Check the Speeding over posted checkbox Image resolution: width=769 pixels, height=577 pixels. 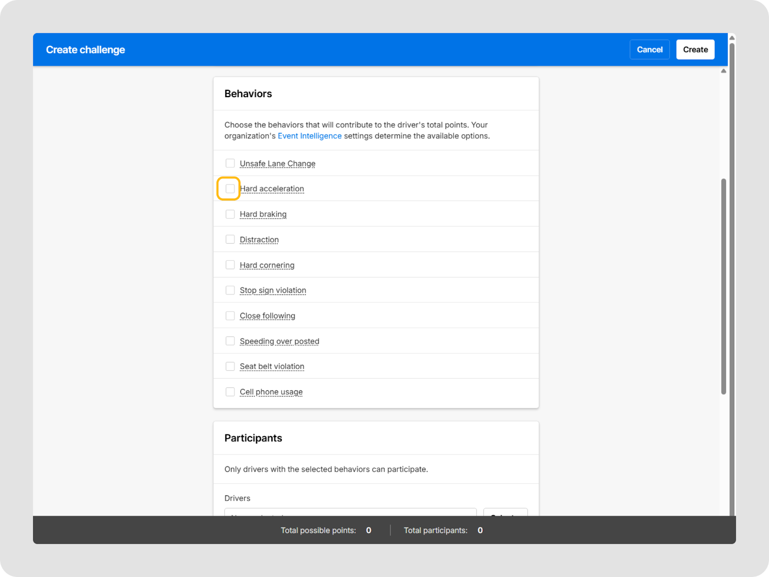[230, 341]
